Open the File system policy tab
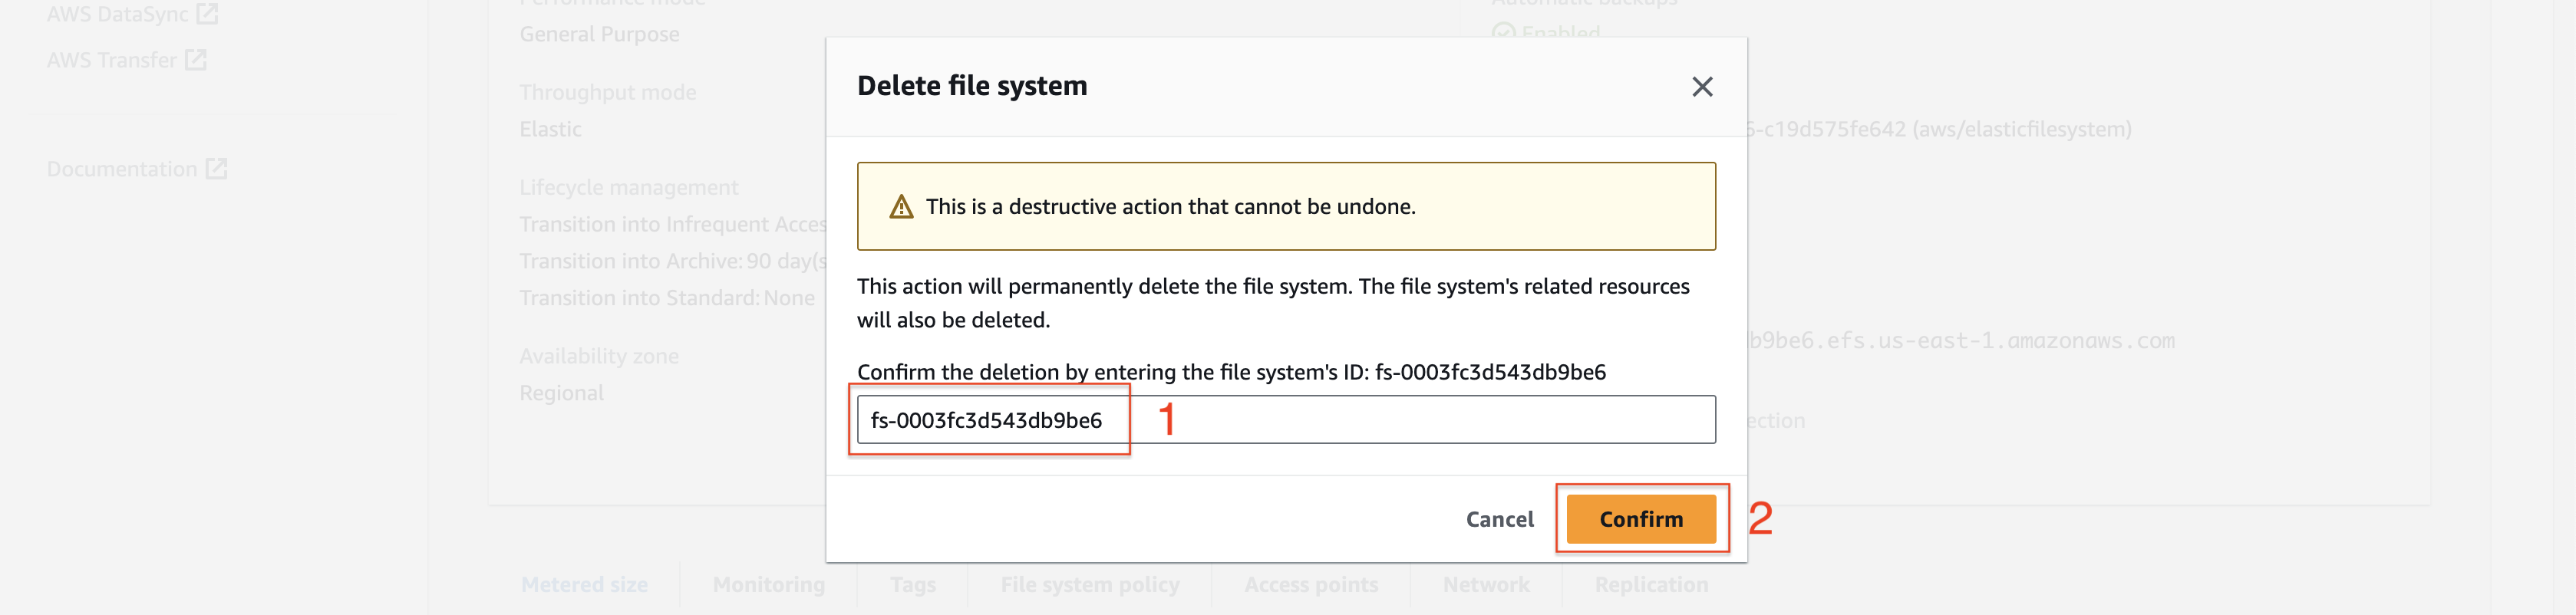Image resolution: width=2576 pixels, height=615 pixels. point(1090,585)
